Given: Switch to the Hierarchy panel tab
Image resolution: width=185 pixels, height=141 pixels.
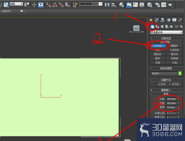Looking at the screenshot, I should [162, 20].
